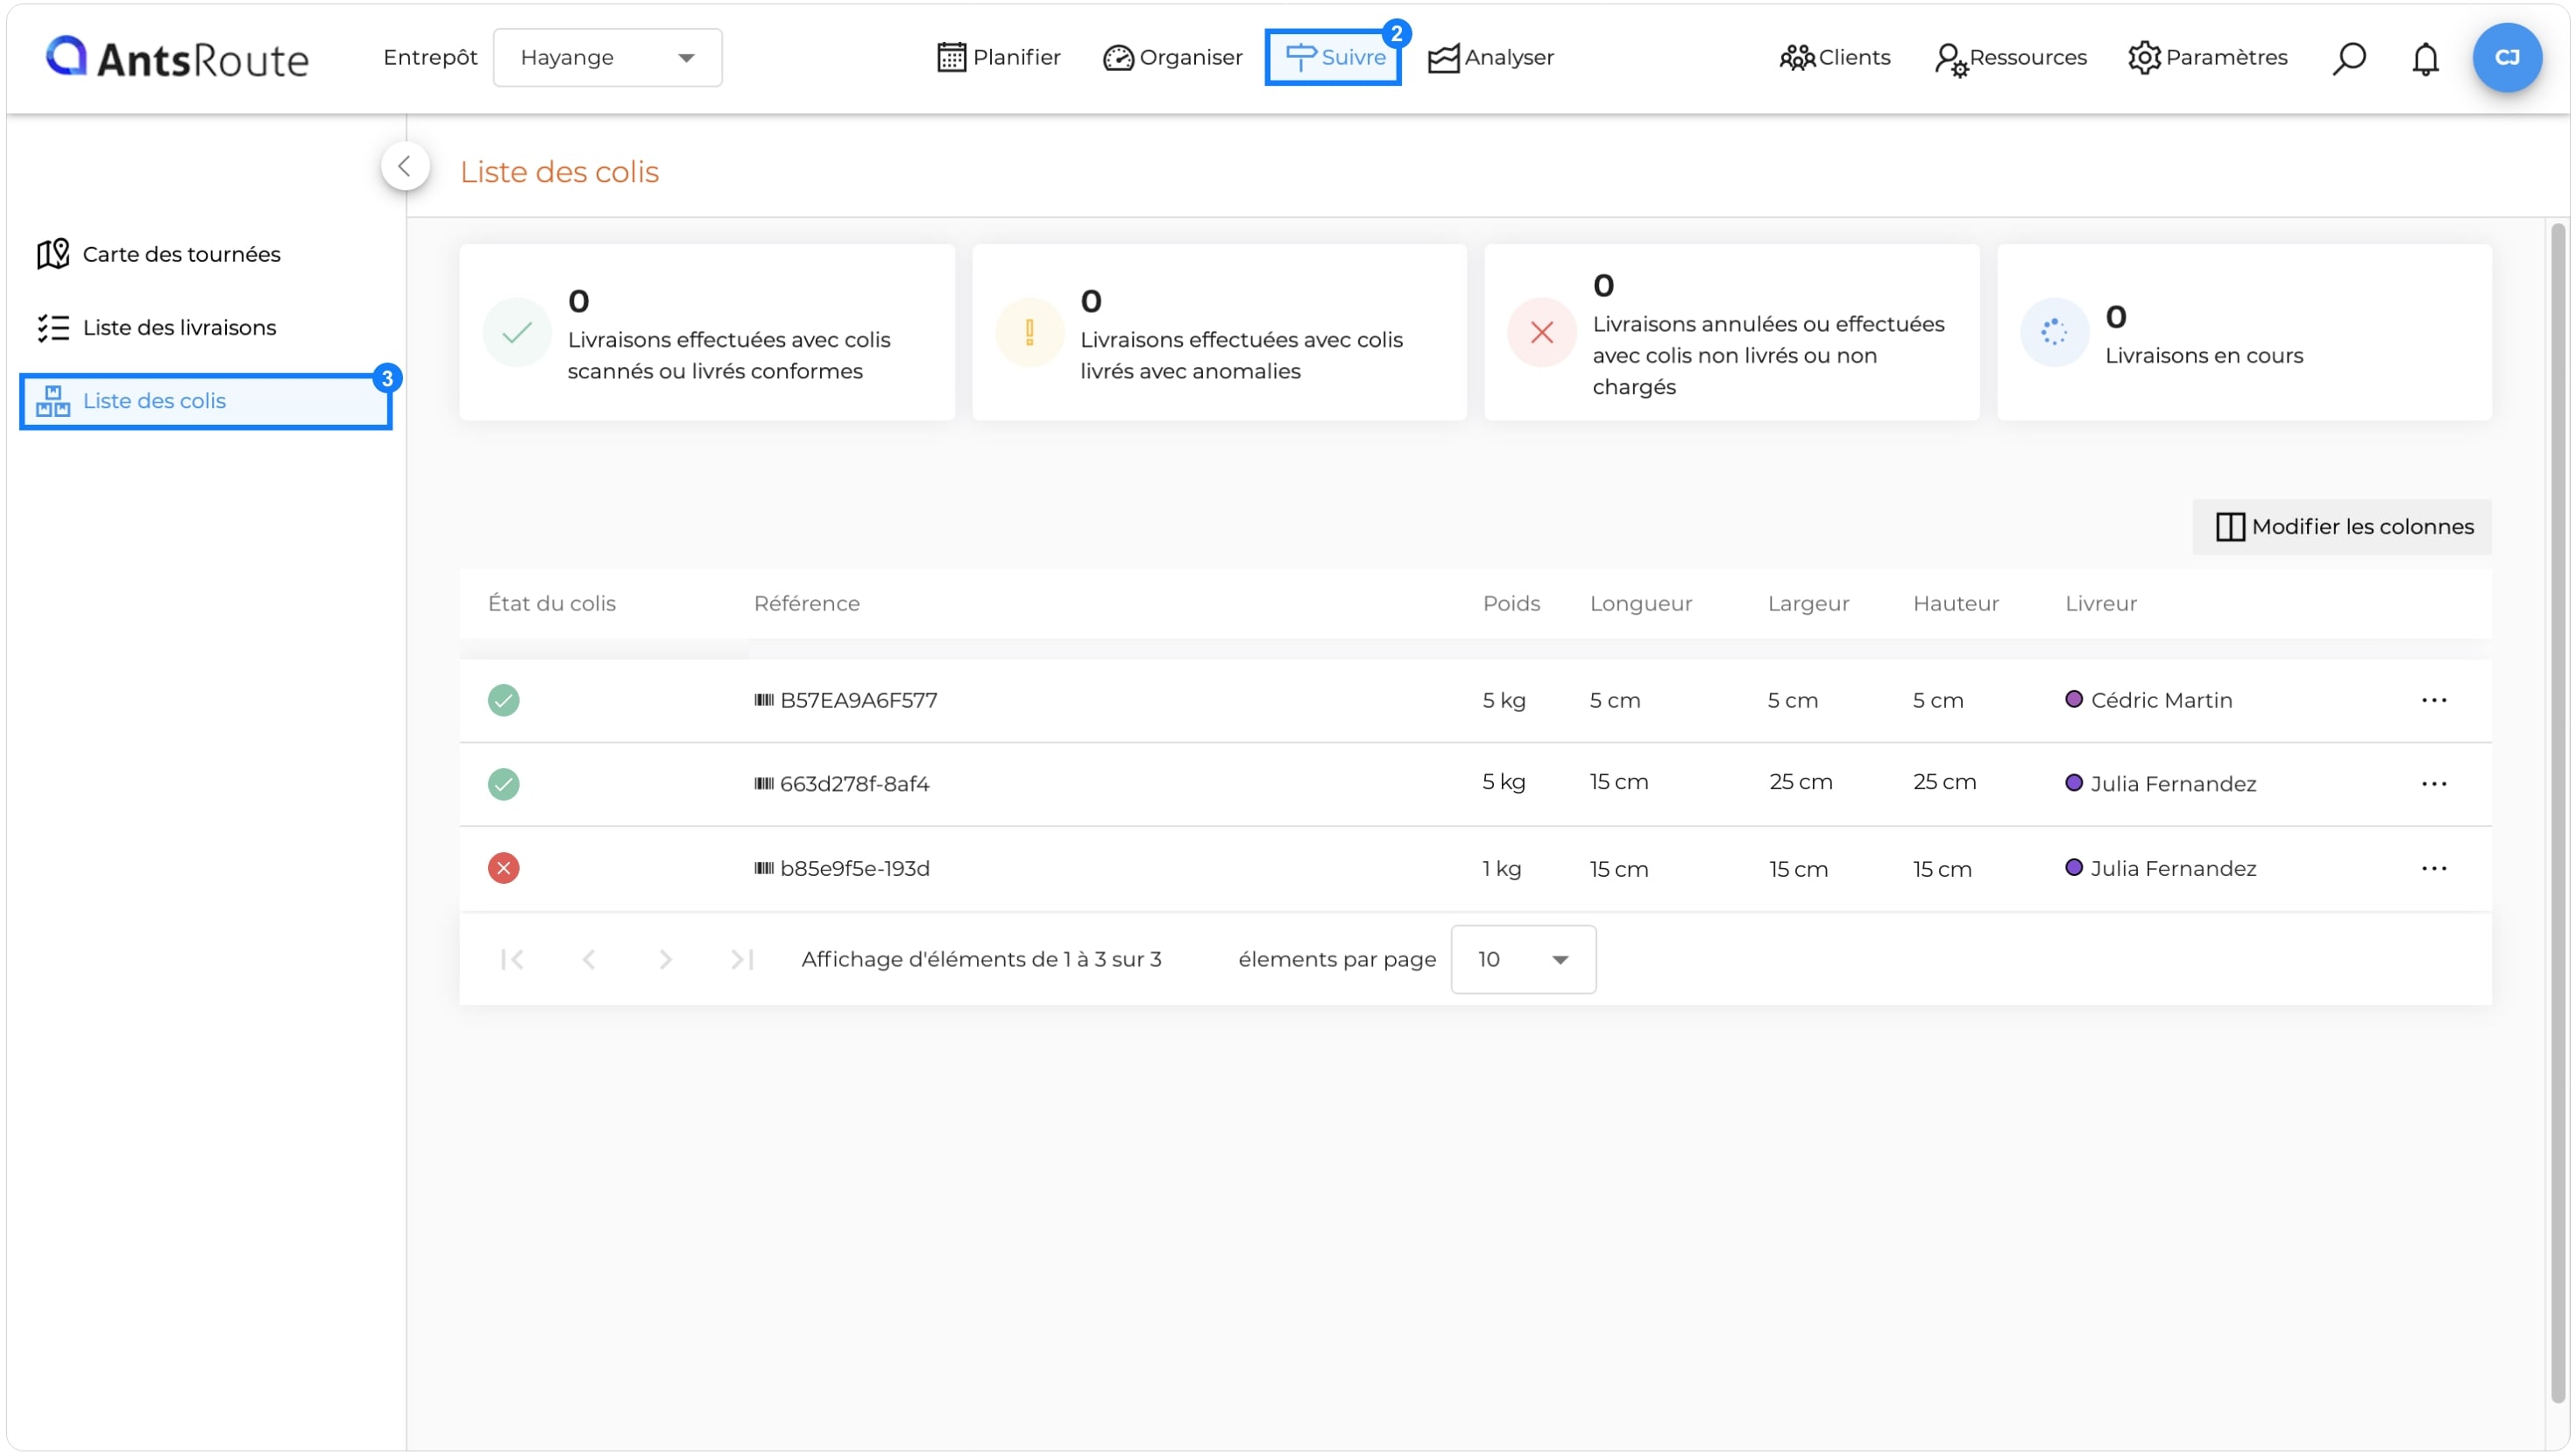The image size is (2576, 1454).
Task: Go to the Planifier tab
Action: [x=998, y=57]
